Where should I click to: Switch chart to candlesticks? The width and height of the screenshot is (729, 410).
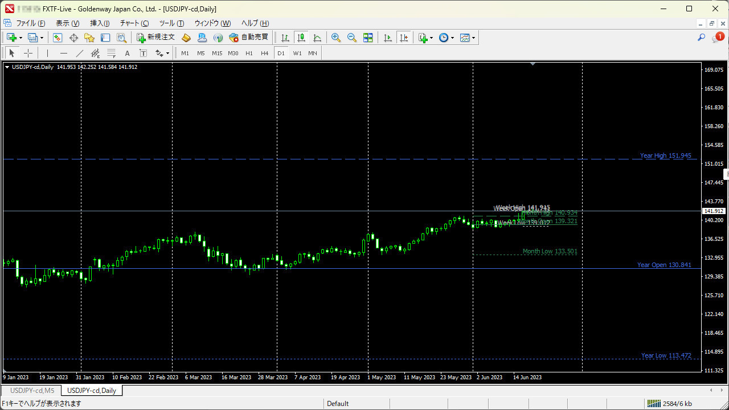(301, 38)
